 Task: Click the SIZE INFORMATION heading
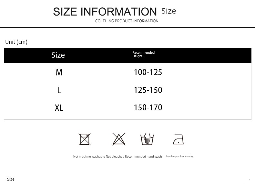[x=105, y=12]
